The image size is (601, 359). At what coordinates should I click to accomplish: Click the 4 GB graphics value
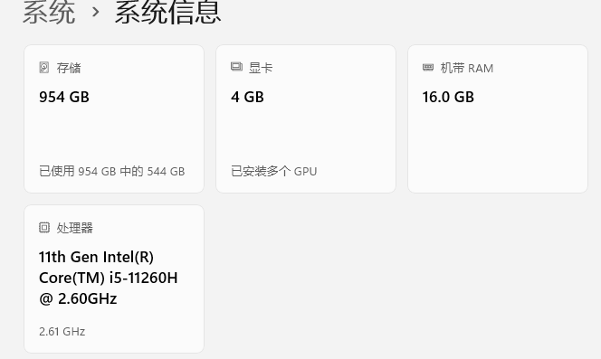point(247,97)
